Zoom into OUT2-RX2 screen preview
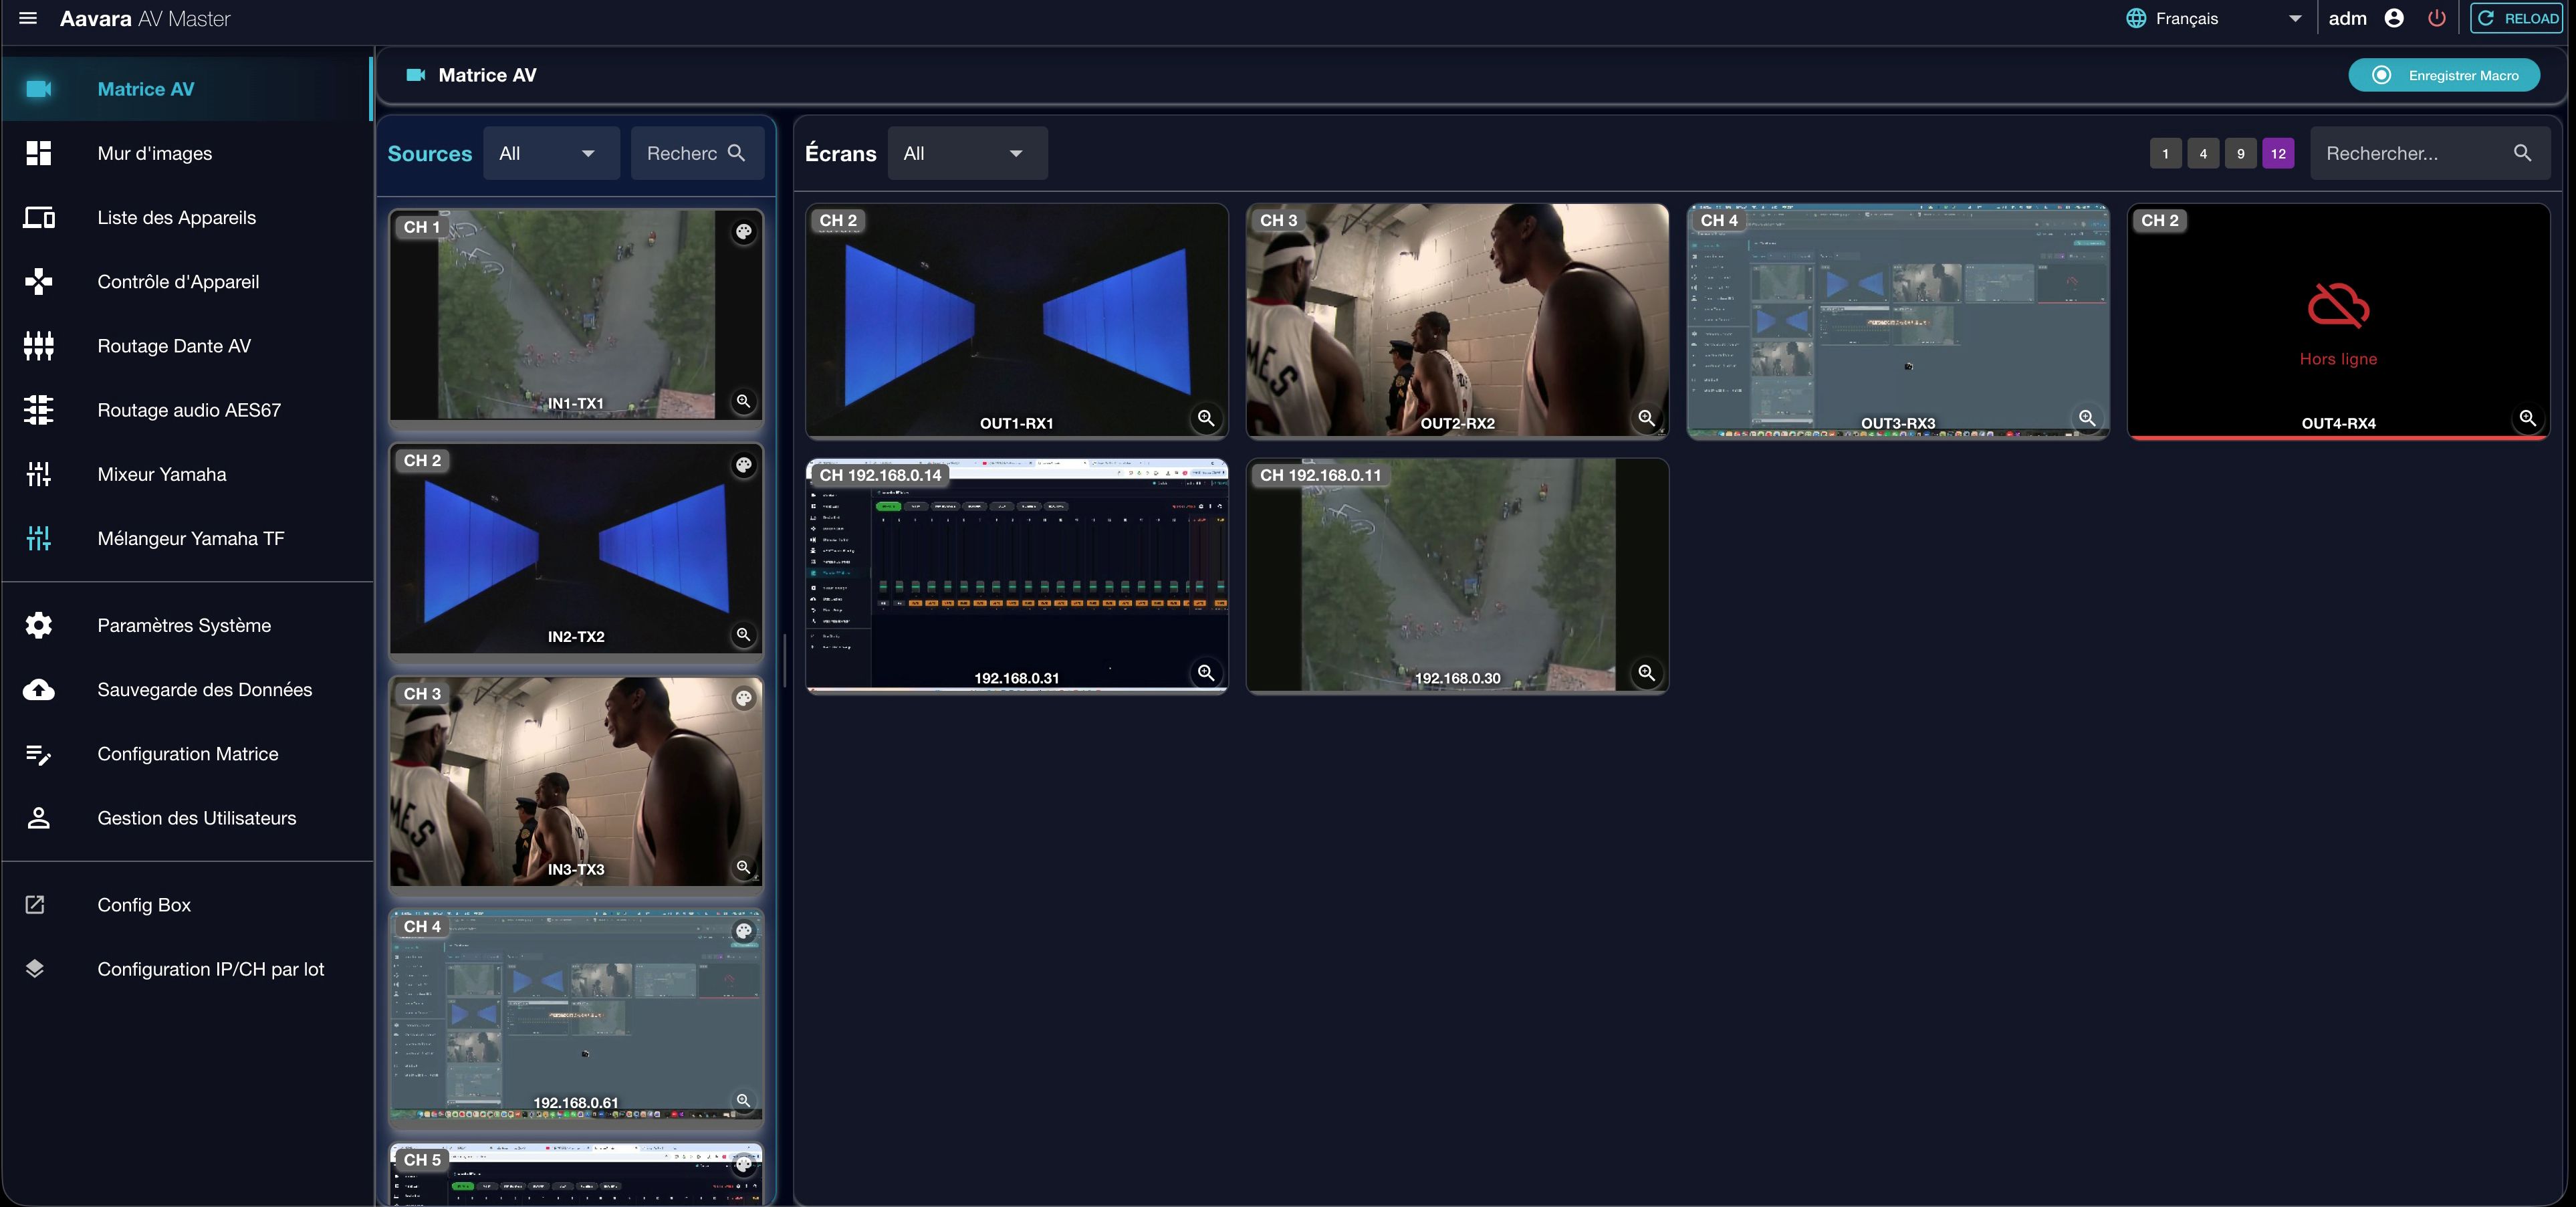The height and width of the screenshot is (1207, 2576). 1646,418
